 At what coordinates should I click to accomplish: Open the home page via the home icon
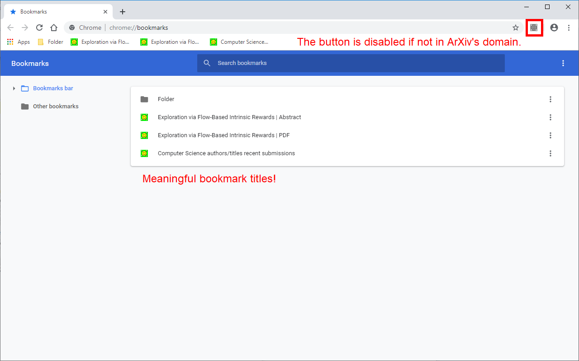click(x=54, y=28)
